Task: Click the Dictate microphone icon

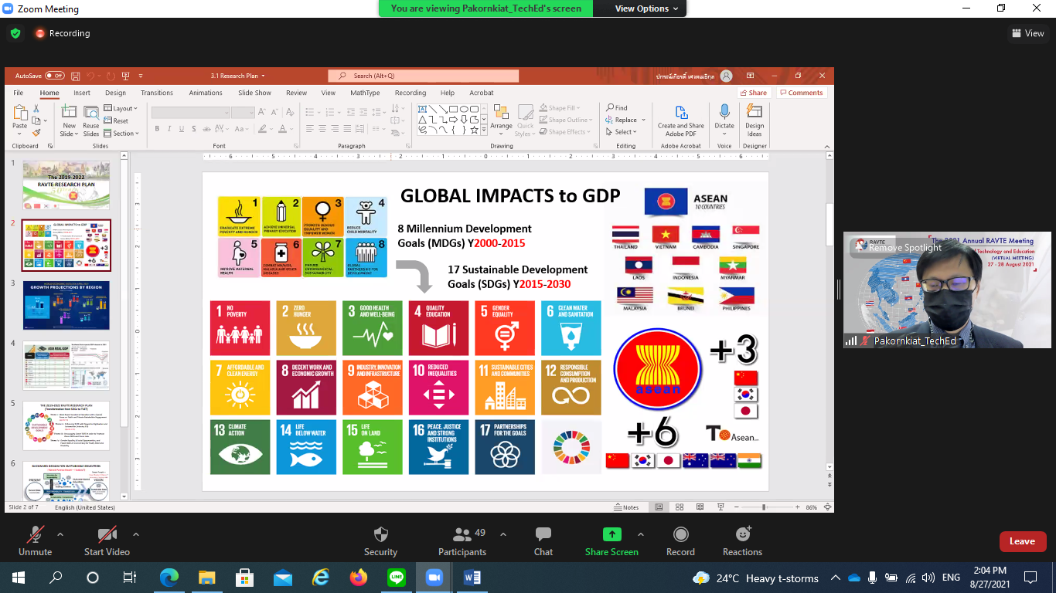Action: click(x=724, y=113)
